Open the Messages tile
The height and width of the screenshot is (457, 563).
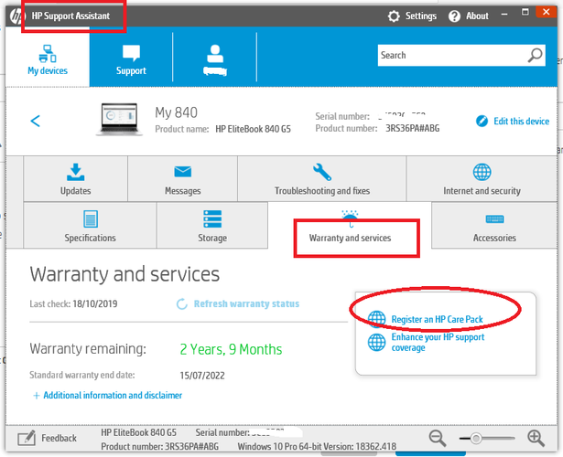click(x=182, y=179)
